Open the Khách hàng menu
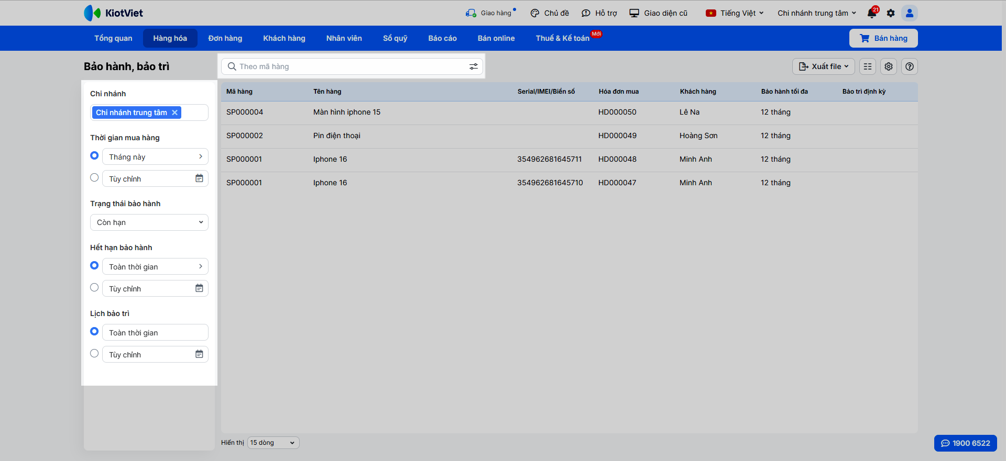The image size is (1006, 461). coord(285,38)
